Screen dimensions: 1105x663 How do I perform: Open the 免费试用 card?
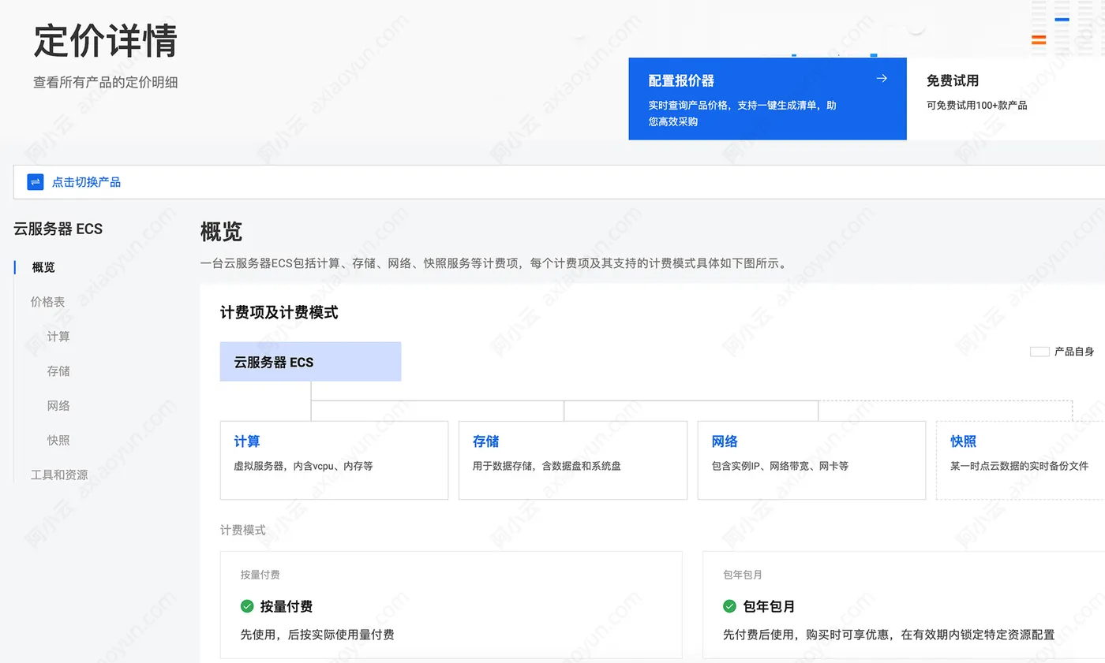pos(1006,99)
